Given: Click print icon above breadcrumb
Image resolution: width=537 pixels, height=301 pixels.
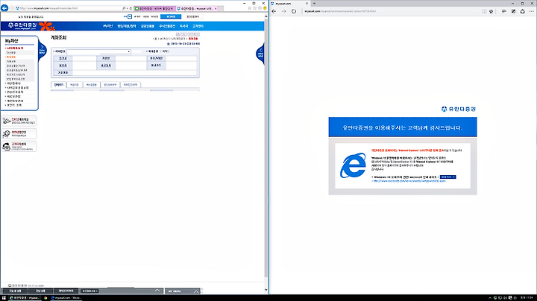Looking at the screenshot, I should click(178, 34).
